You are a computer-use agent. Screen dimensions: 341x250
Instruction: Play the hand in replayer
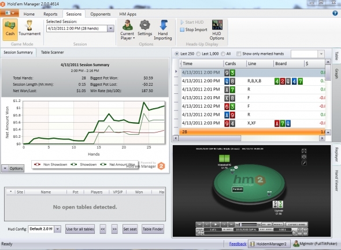(x=216, y=225)
